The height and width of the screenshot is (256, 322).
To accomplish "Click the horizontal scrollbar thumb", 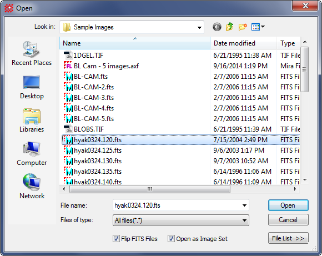I will (x=150, y=189).
